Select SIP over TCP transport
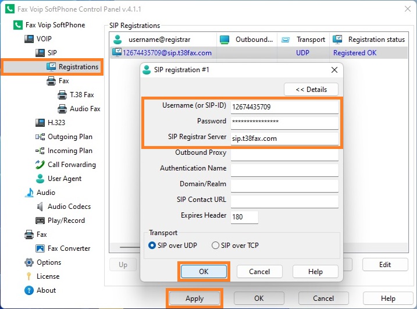This screenshot has height=309, width=417. coord(215,245)
